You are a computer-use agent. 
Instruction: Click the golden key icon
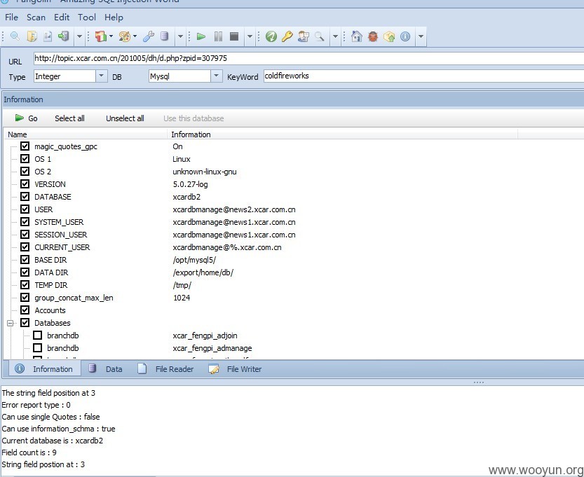pyautogui.click(x=287, y=36)
